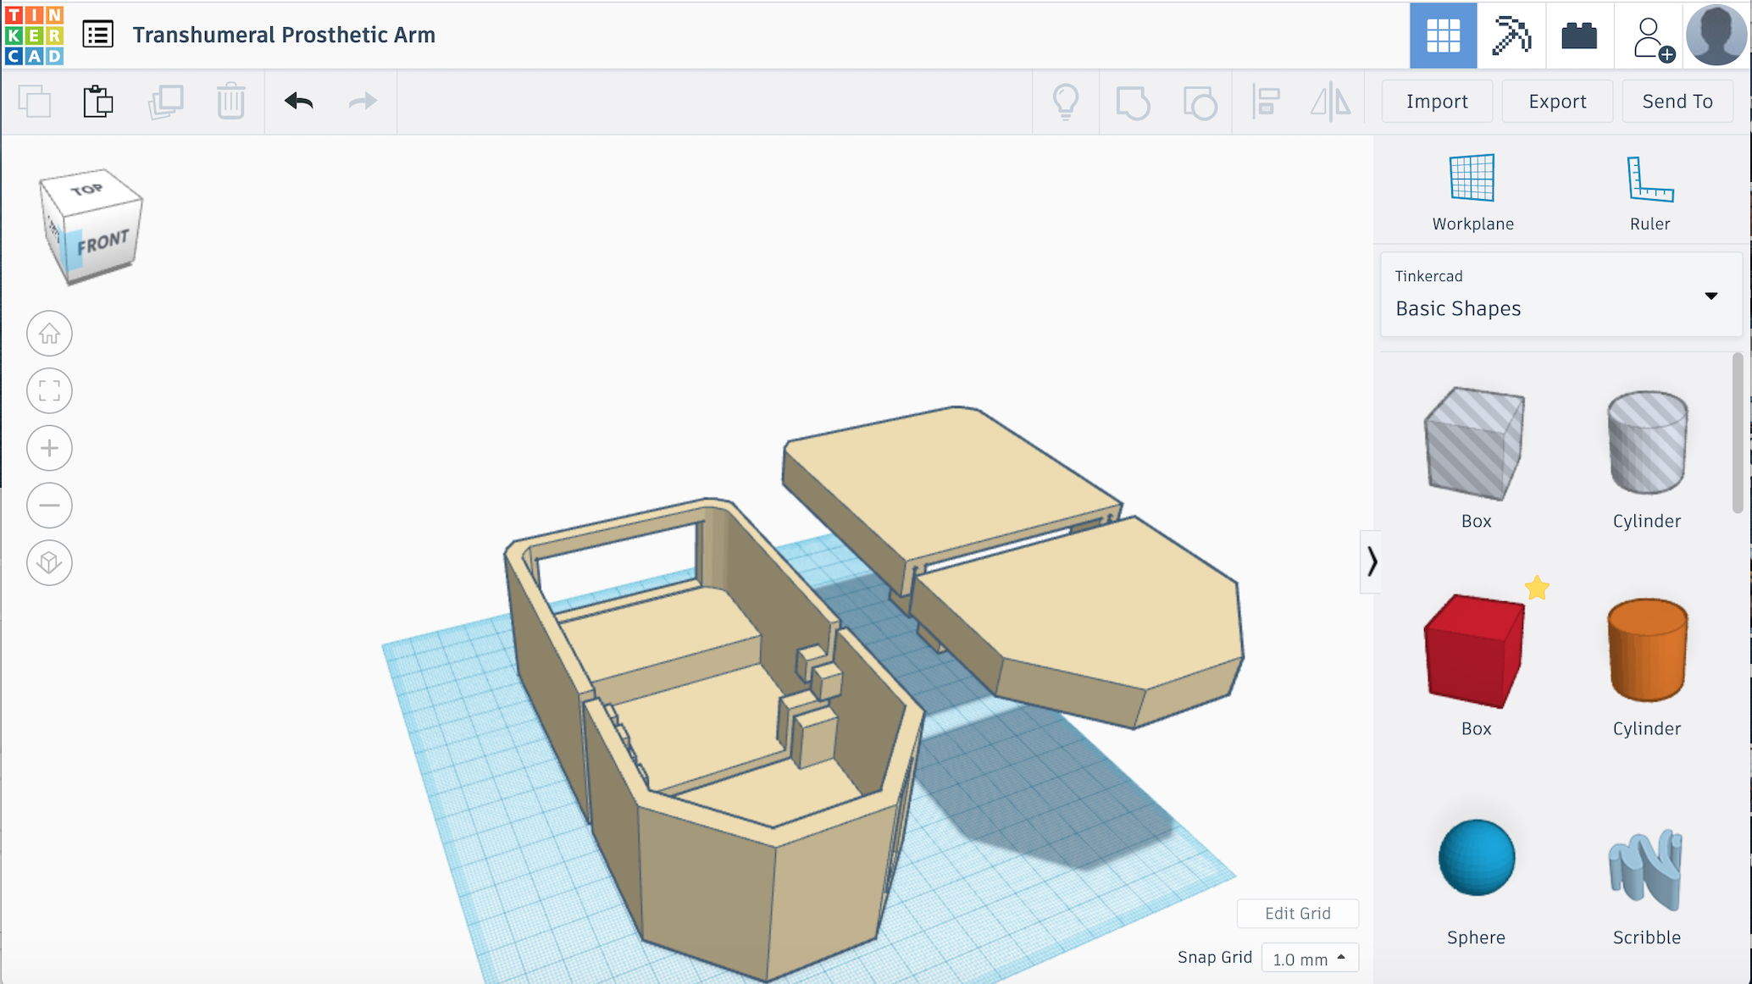
Task: Open the user profile avatar
Action: coord(1716,35)
